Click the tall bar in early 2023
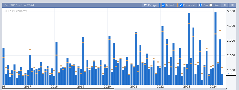The height and width of the screenshot is (90, 239). [189, 49]
